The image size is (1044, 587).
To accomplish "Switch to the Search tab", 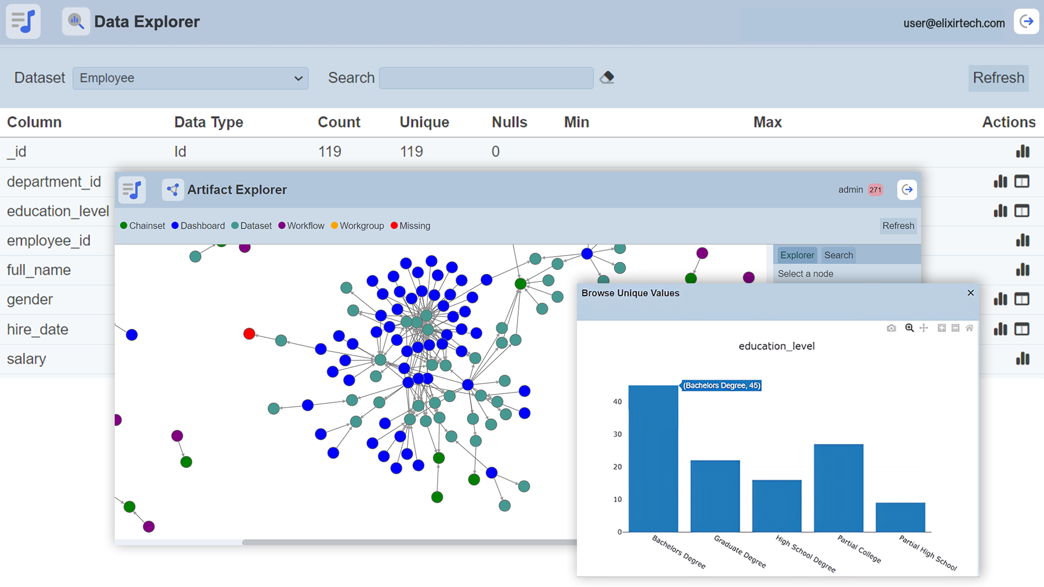I will pyautogui.click(x=838, y=255).
